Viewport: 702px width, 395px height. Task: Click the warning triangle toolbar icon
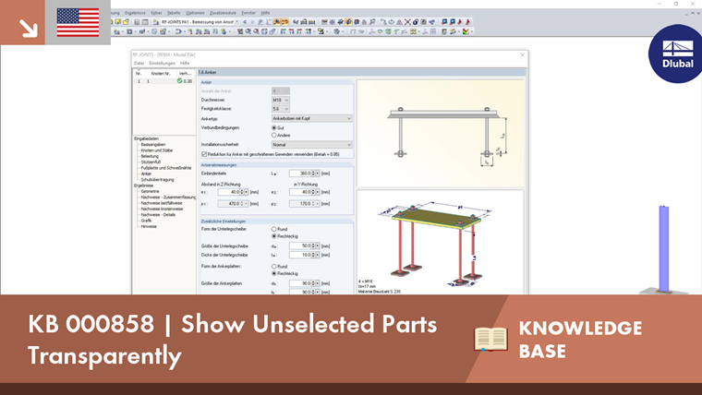(x=399, y=22)
